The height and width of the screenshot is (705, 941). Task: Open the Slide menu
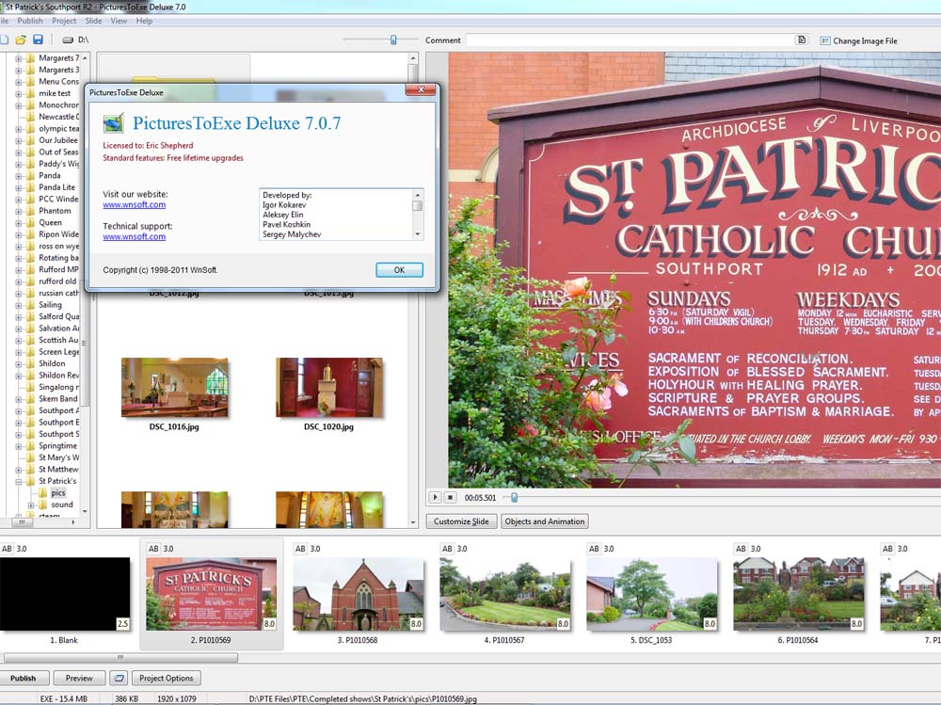tap(93, 21)
